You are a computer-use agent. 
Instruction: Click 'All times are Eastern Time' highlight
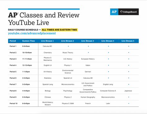[59, 30]
